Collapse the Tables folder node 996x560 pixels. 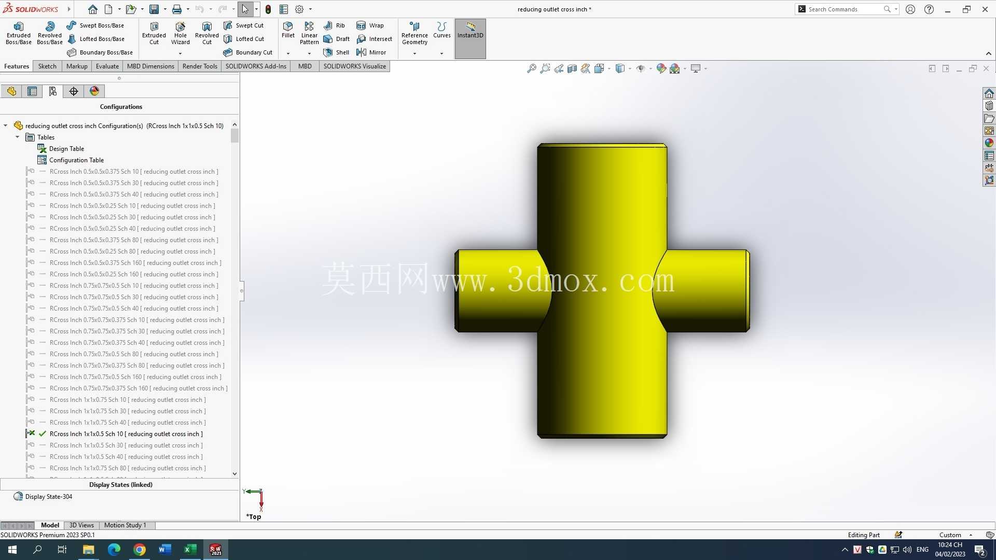coord(18,137)
